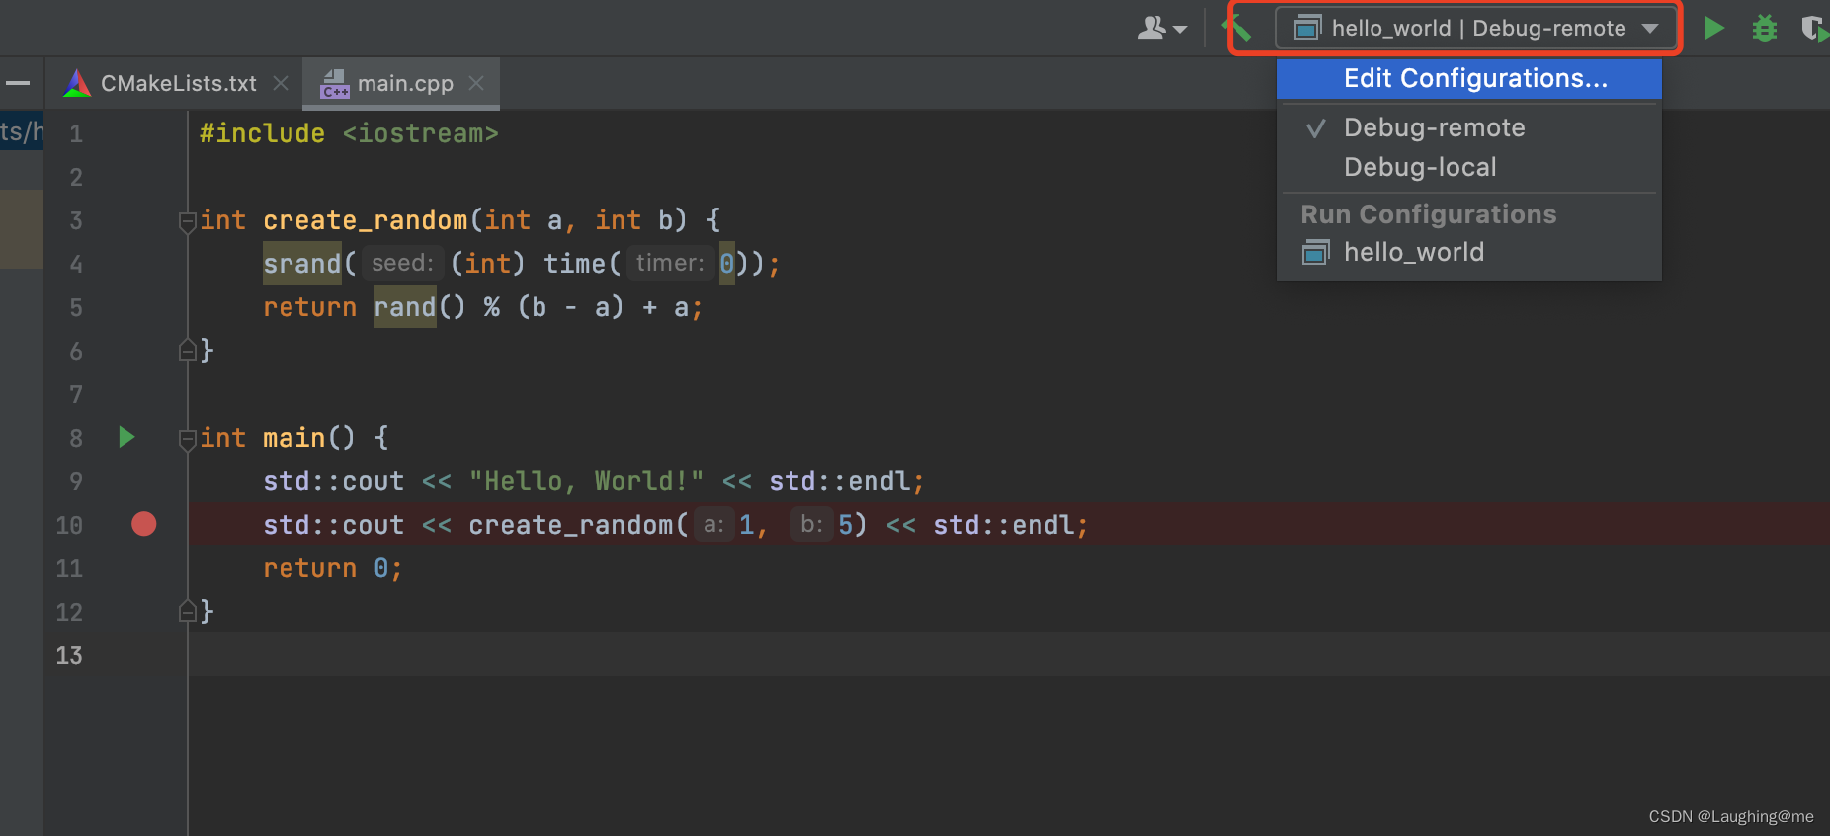Click line number 1 in the gutter
The height and width of the screenshot is (836, 1830).
(76, 133)
